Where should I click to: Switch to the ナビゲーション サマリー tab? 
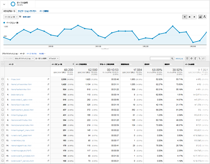[x=27, y=11]
